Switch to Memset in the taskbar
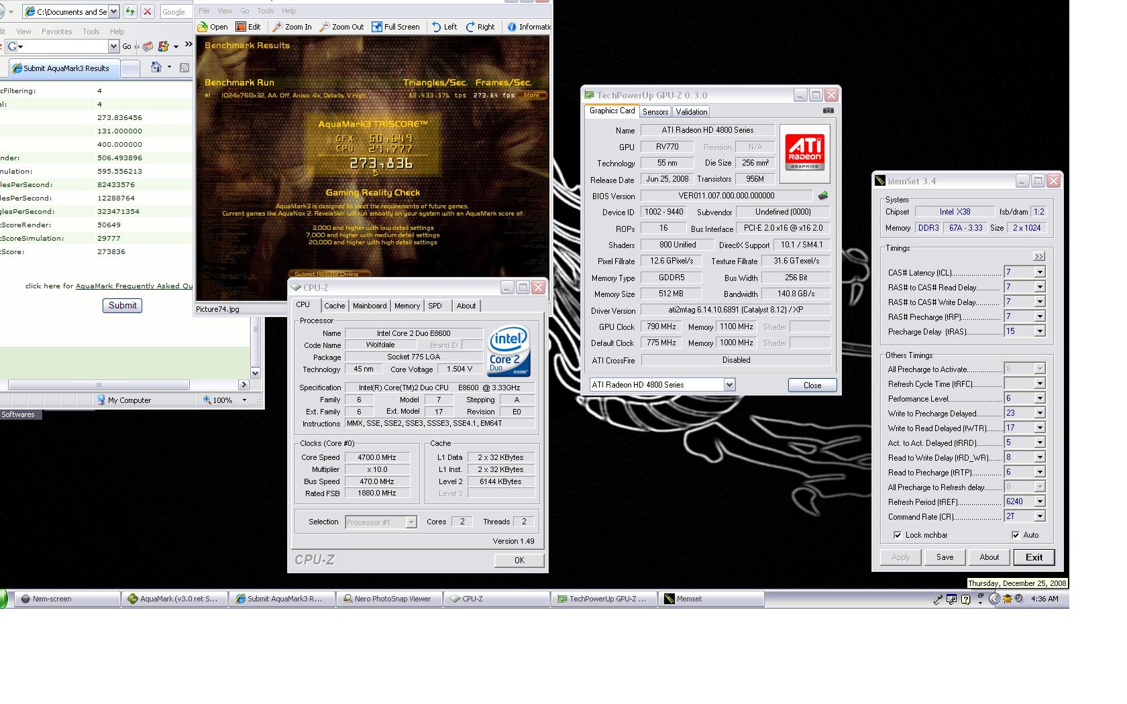Image resolution: width=1127 pixels, height=704 pixels. [x=712, y=599]
